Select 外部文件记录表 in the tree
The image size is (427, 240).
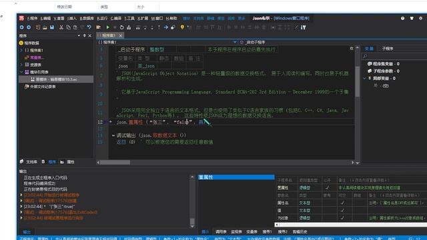pos(40,86)
